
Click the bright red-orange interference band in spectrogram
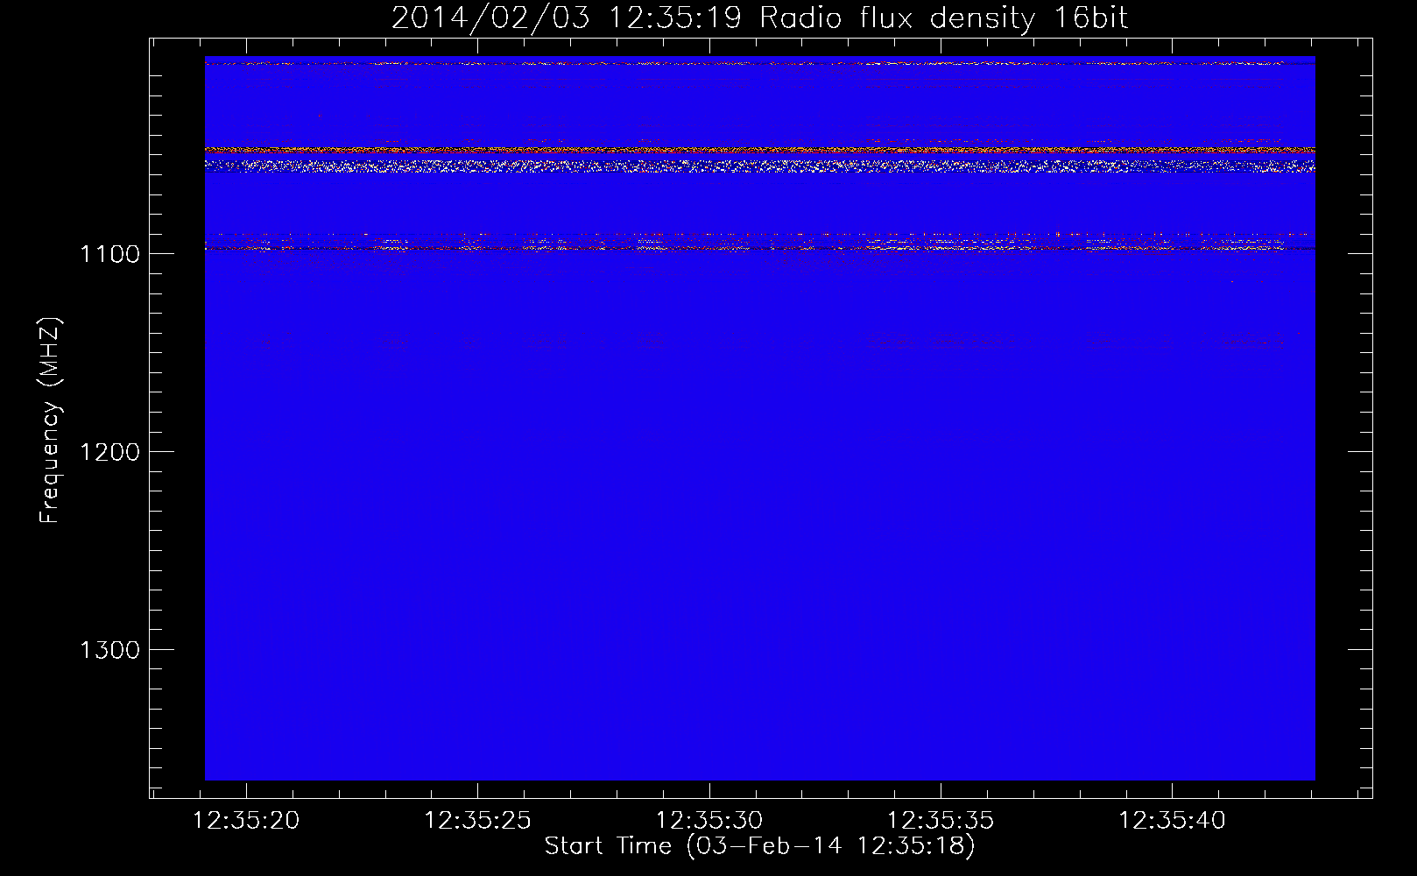pyautogui.click(x=759, y=151)
